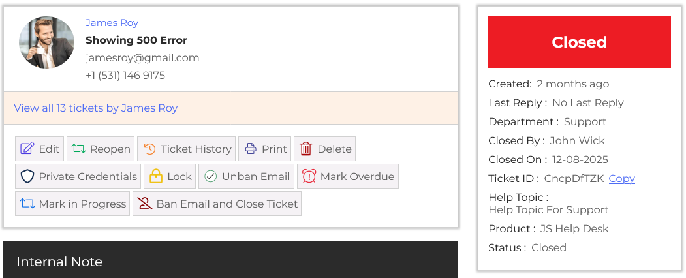The image size is (686, 278).
Task: Open Ticket History clock icon
Action: pos(149,149)
